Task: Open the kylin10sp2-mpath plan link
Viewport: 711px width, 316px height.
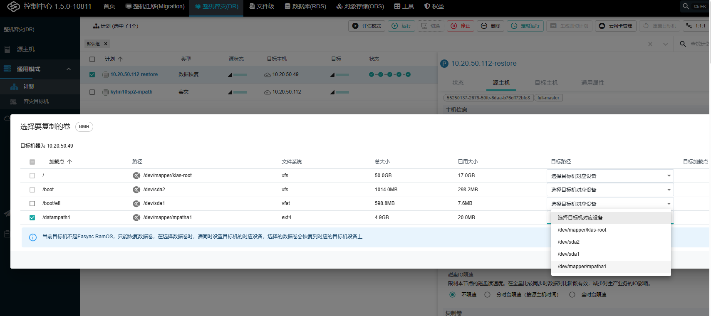Action: pyautogui.click(x=131, y=92)
